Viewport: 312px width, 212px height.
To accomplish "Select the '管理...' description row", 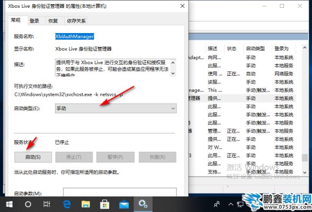I will click(x=214, y=131).
